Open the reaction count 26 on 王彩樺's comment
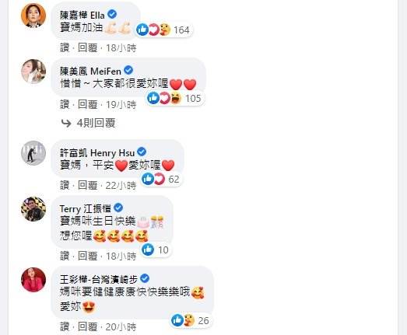The image size is (407, 335). [x=191, y=321]
